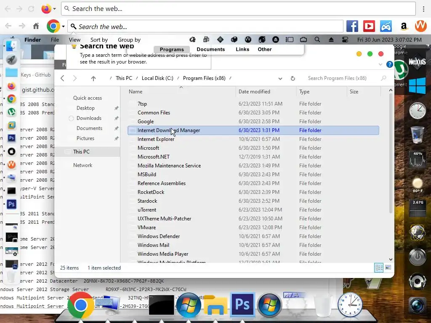Expand the address bar history dropdown
Image resolution: width=431 pixels, height=323 pixels.
point(280,79)
